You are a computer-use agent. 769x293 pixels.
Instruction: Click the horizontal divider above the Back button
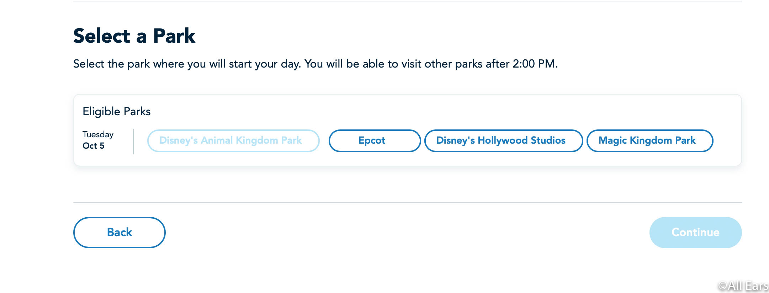tap(408, 202)
